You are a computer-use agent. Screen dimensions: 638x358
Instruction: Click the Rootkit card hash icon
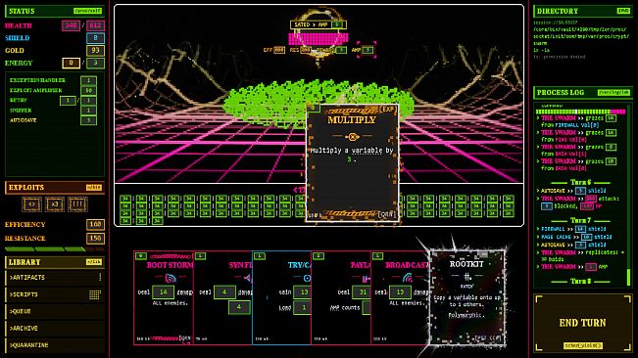click(467, 277)
